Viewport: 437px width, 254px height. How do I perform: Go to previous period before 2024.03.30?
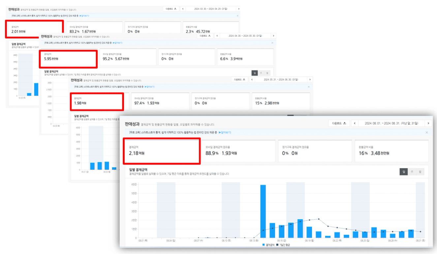[183, 9]
